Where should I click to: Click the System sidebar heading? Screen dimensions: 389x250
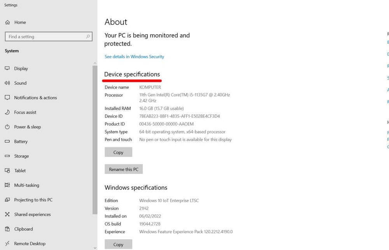12,51
